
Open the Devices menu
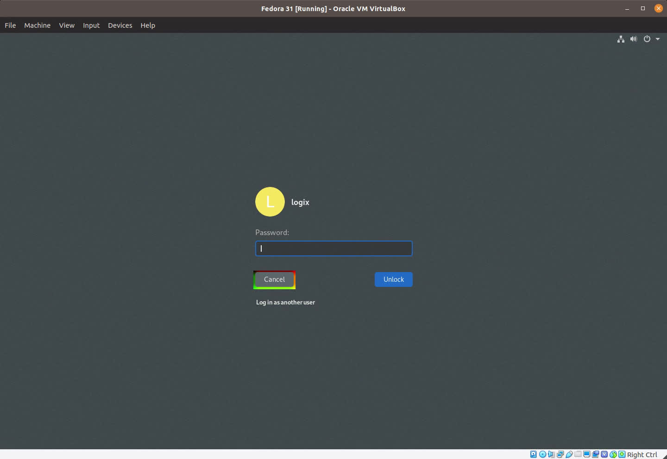pos(120,25)
